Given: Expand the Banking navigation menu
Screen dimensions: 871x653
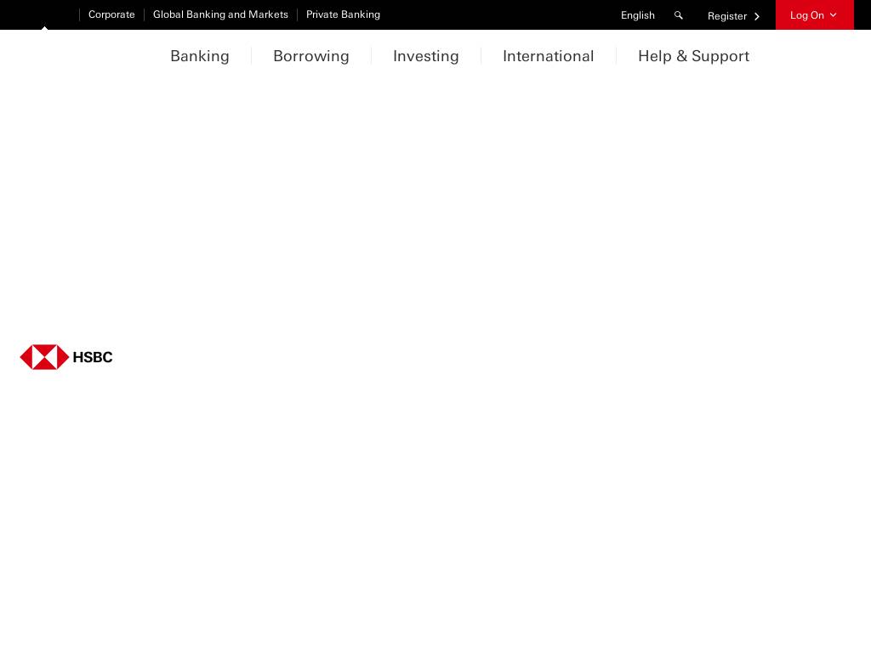Looking at the screenshot, I should (200, 56).
